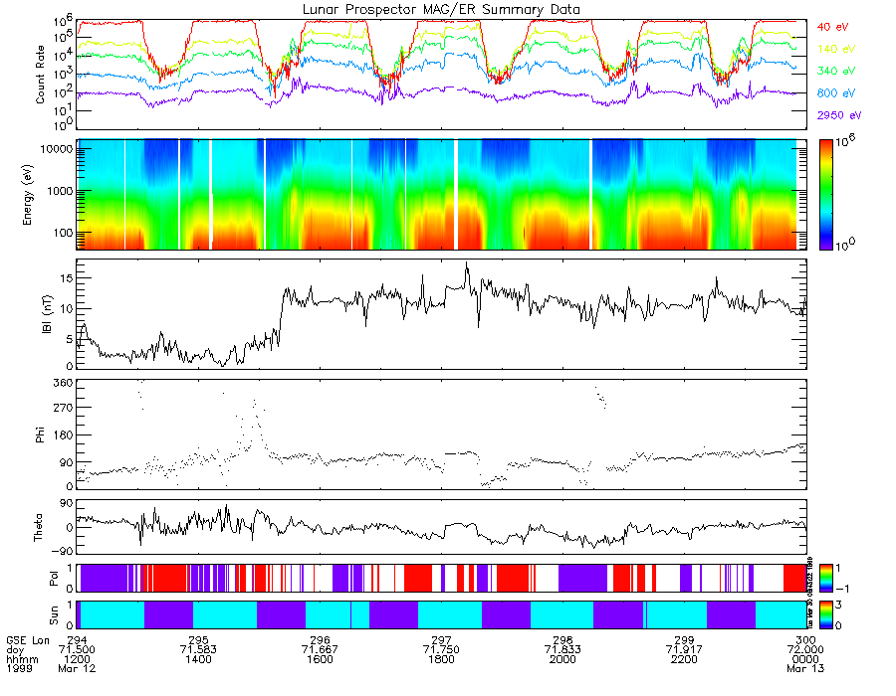Click the 'Energy (eV)' axis label
The height and width of the screenshot is (696, 896).
[27, 195]
